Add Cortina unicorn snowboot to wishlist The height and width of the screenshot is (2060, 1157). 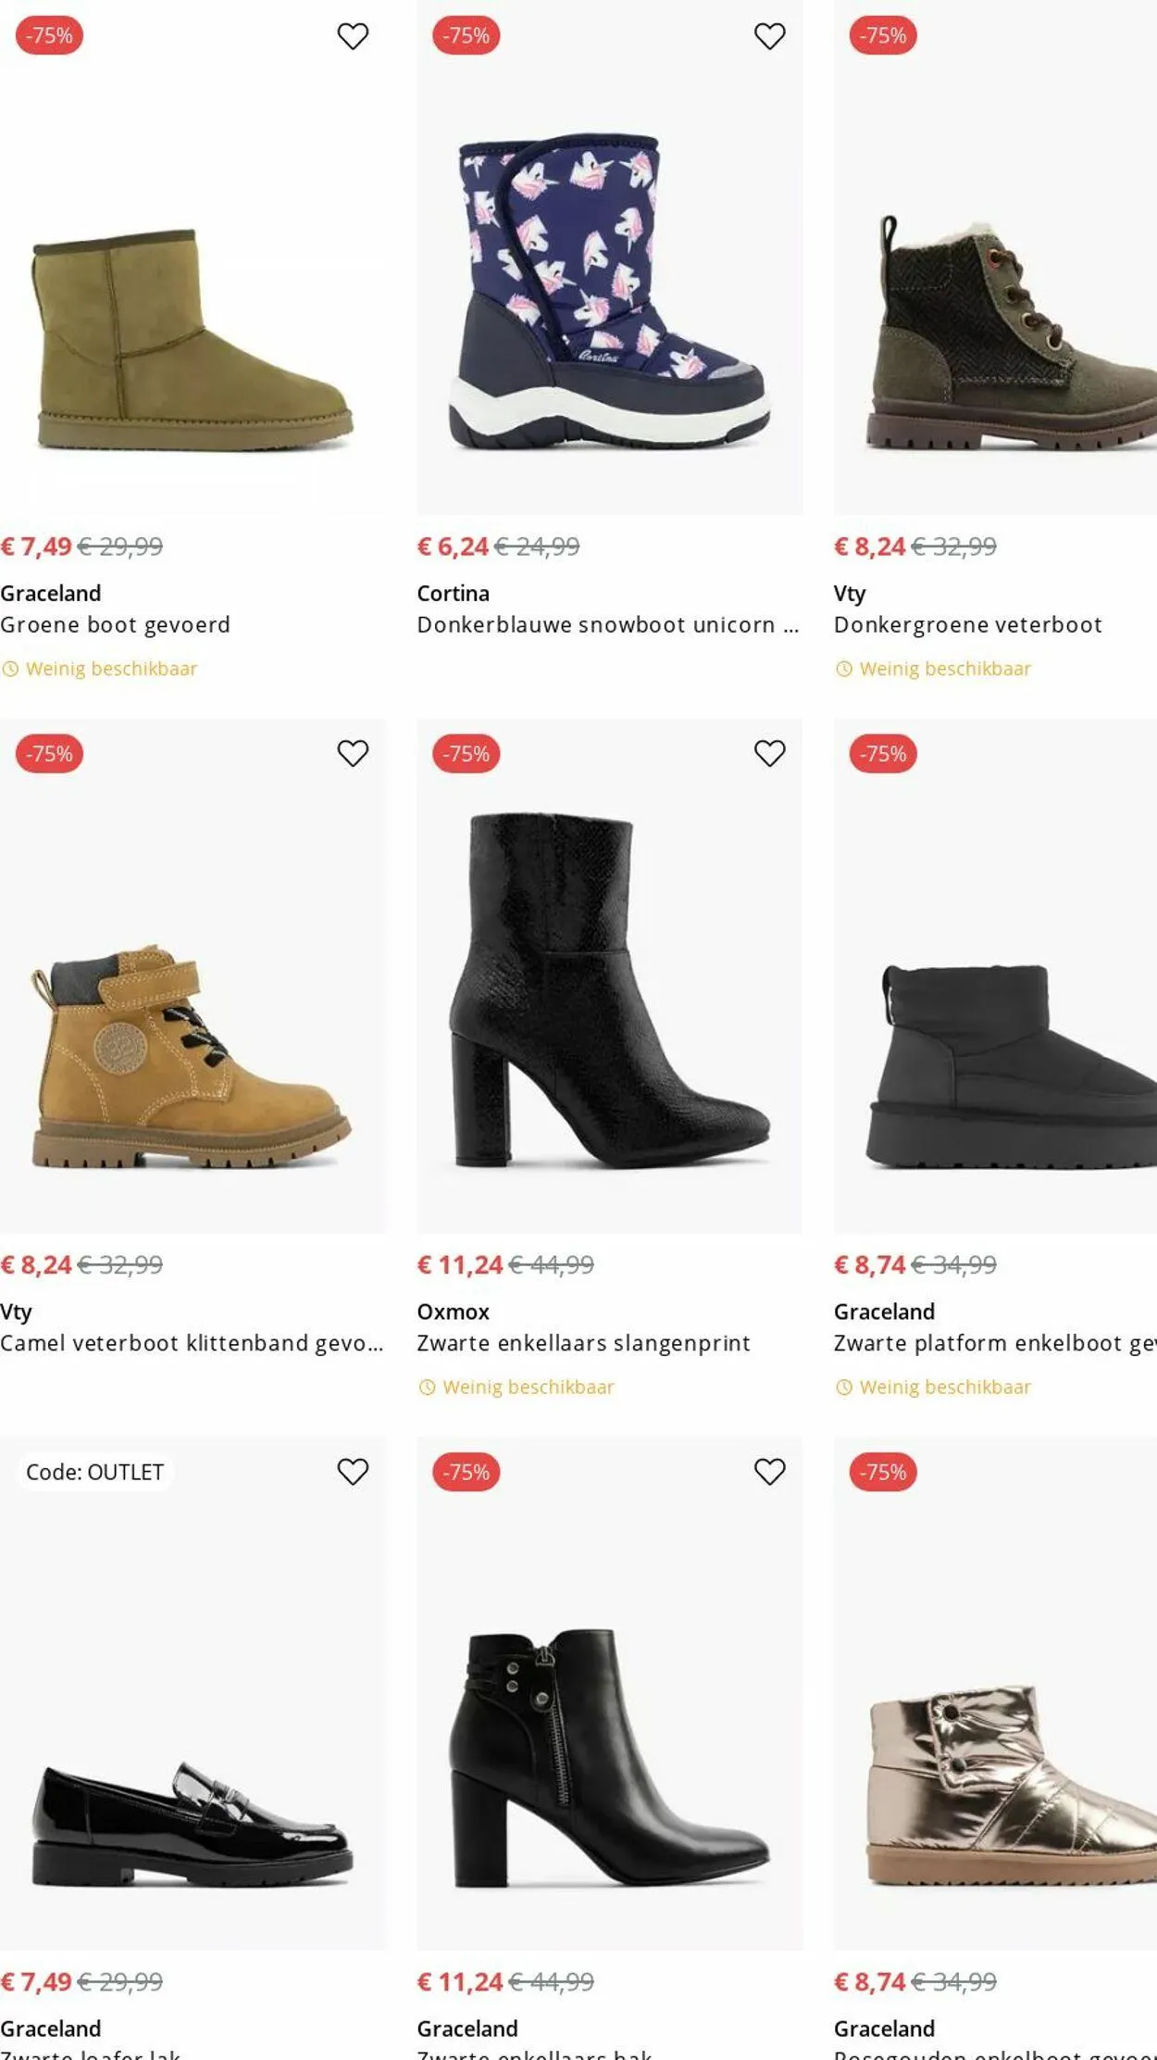click(x=769, y=36)
